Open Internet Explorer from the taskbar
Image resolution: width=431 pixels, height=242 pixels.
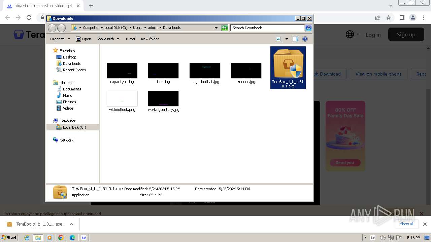[x=27, y=238]
